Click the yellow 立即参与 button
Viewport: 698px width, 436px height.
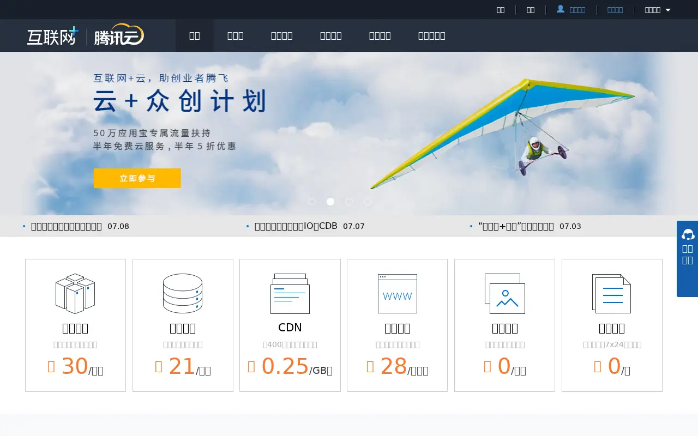click(x=137, y=178)
